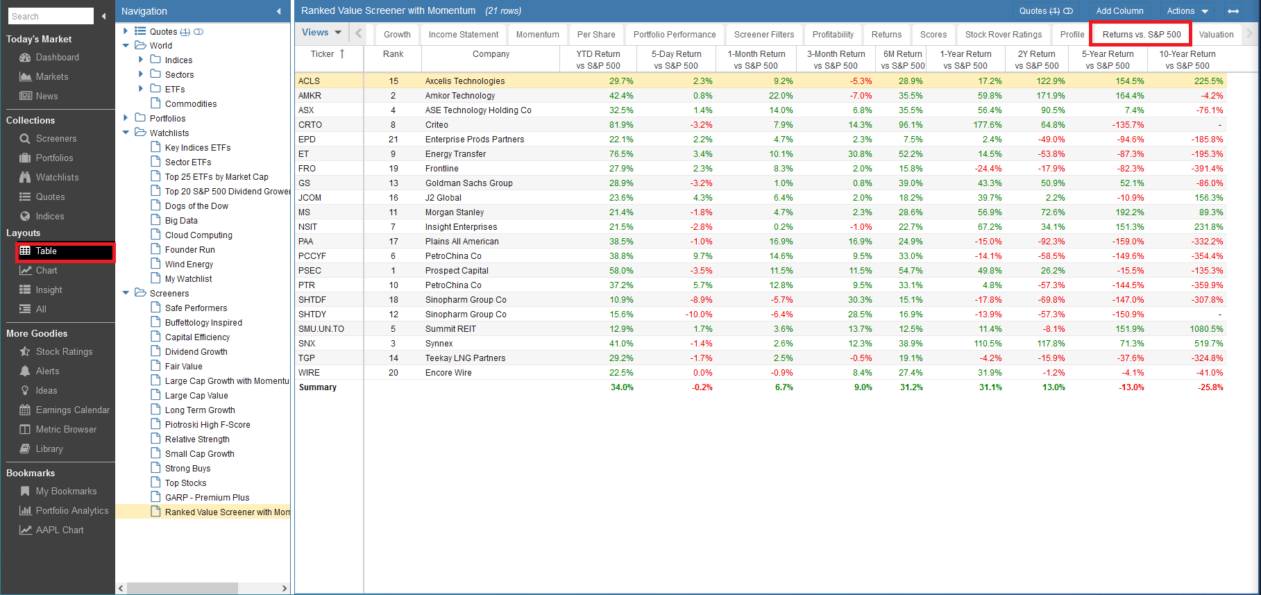Expand the Portfolios folder in tree
Image resolution: width=1261 pixels, height=595 pixels.
126,118
